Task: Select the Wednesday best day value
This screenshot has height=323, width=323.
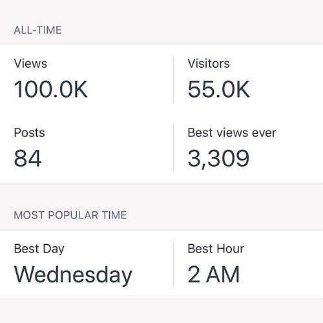Action: tap(73, 276)
